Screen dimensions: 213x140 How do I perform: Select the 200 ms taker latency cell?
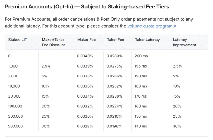141,56
